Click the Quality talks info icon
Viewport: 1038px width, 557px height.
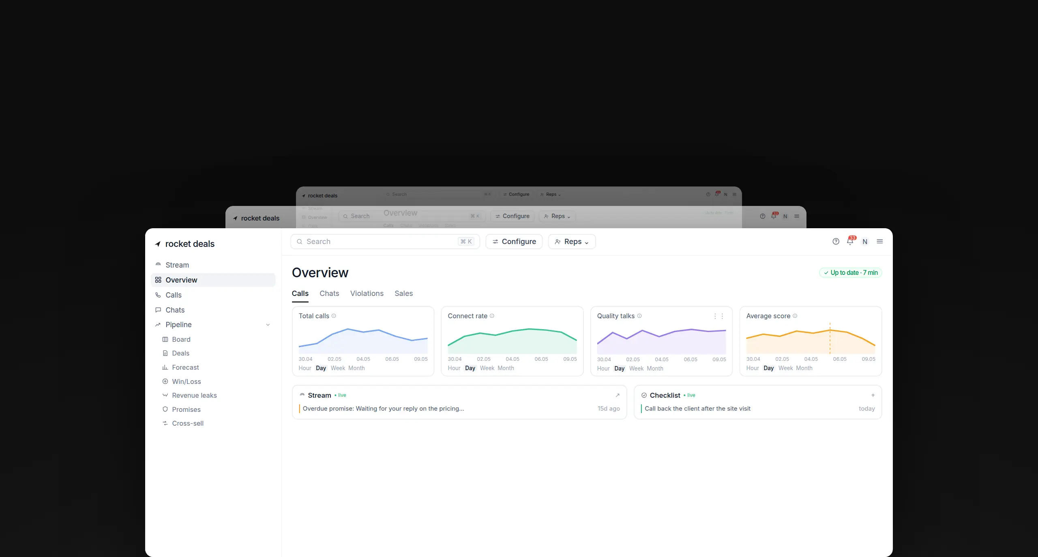click(x=639, y=316)
